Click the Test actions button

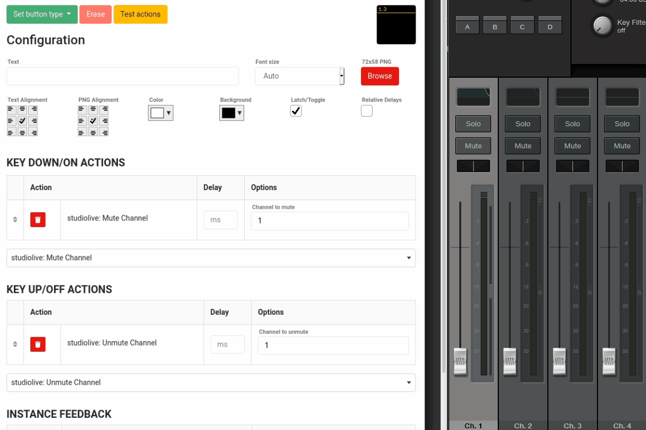(141, 14)
